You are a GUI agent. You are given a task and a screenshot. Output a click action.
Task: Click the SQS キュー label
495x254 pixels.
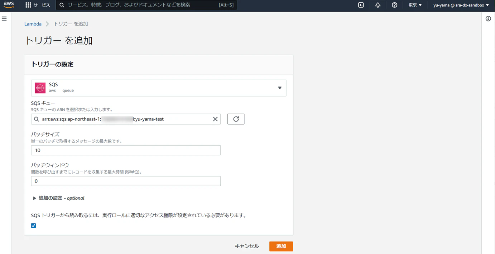(x=43, y=103)
